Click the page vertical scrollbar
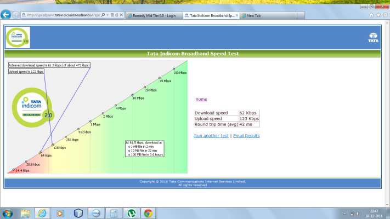Viewport: 390px width, 219px height. tap(387, 114)
